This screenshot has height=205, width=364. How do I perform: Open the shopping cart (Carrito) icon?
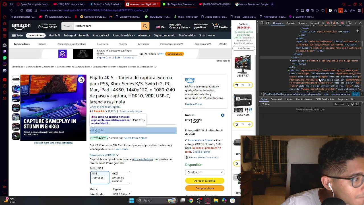point(220,26)
